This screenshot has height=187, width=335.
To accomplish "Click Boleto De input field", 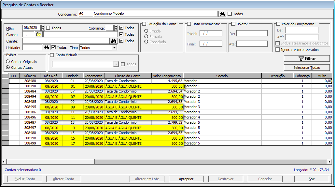I will (252, 33).
